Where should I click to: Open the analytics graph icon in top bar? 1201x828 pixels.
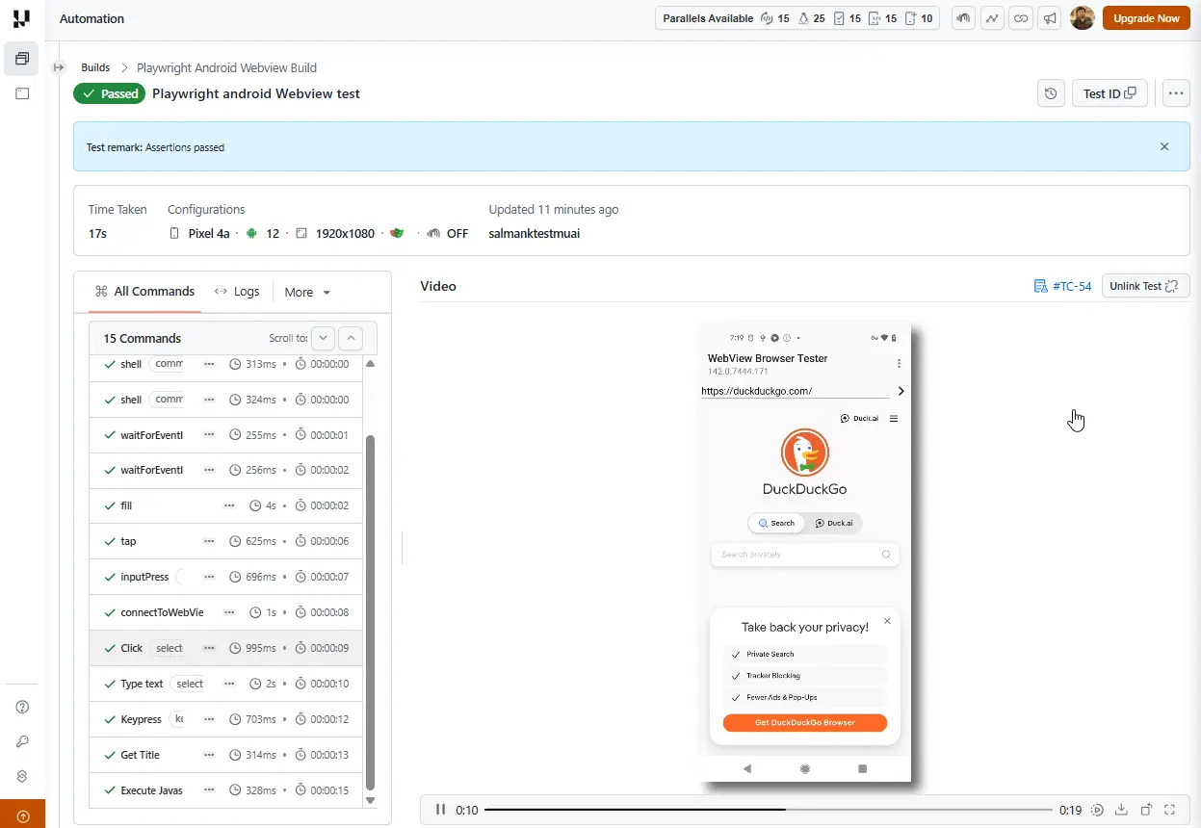tap(992, 18)
